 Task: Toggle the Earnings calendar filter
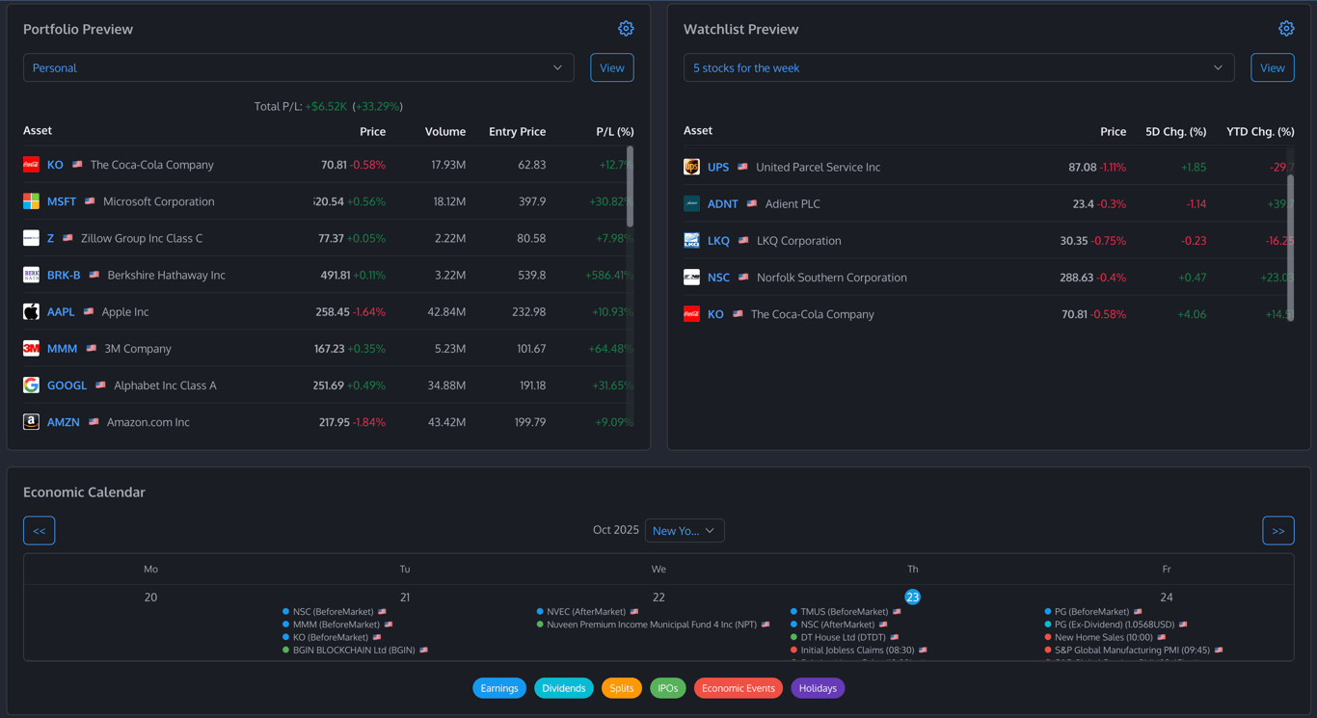tap(499, 688)
